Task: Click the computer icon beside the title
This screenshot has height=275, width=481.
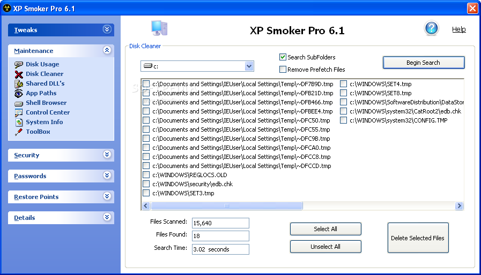Action: [x=159, y=28]
